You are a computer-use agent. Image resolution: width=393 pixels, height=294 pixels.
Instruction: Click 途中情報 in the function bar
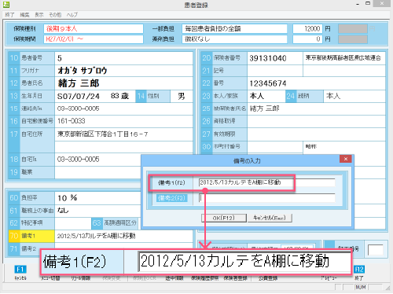(174, 278)
